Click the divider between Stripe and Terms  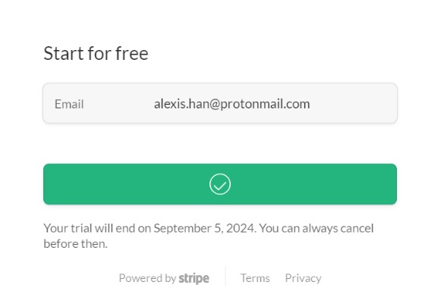pyautogui.click(x=225, y=277)
